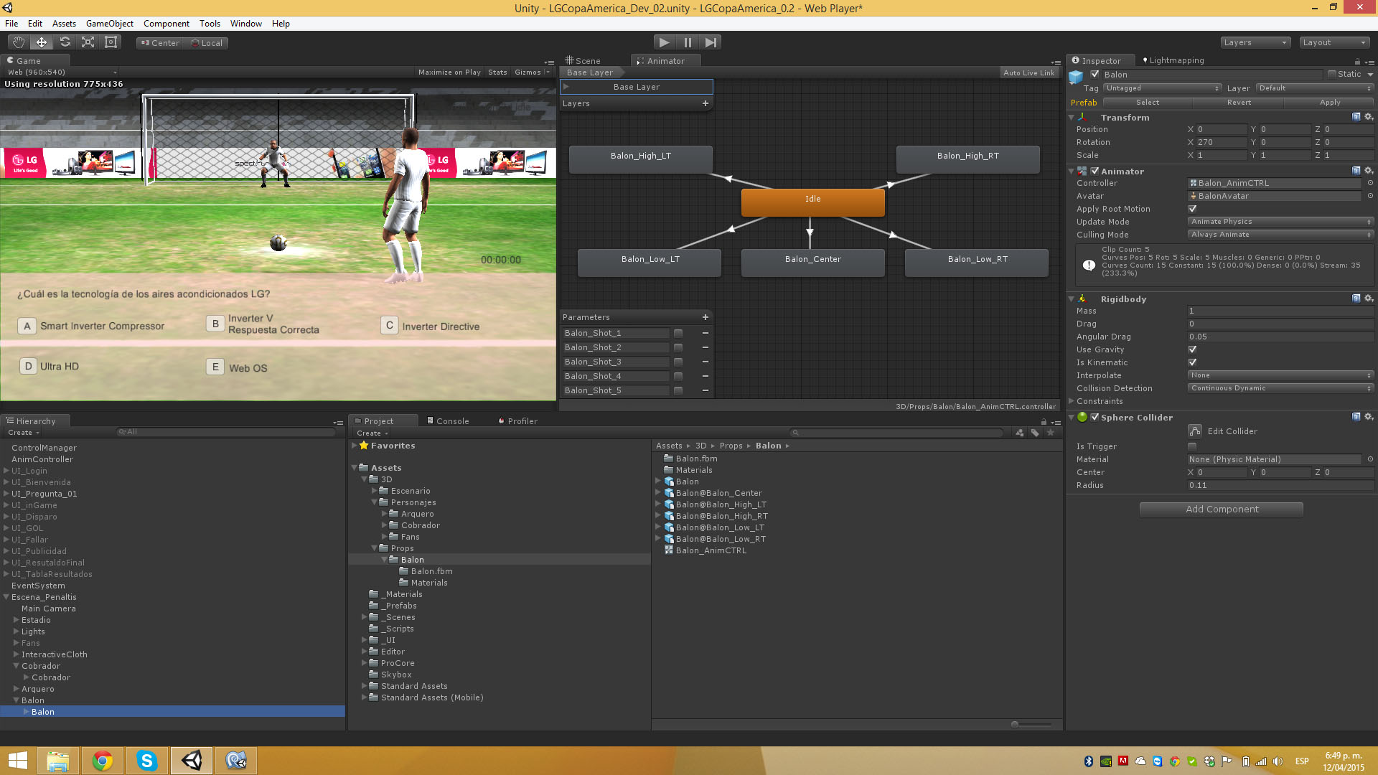Open Rigidbody component gear menu

click(x=1369, y=299)
